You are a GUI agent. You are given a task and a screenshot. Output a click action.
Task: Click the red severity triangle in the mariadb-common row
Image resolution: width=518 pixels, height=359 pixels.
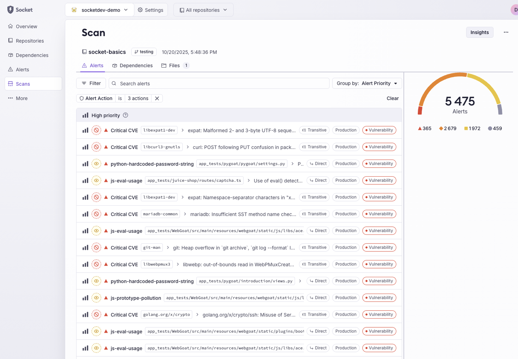106,214
